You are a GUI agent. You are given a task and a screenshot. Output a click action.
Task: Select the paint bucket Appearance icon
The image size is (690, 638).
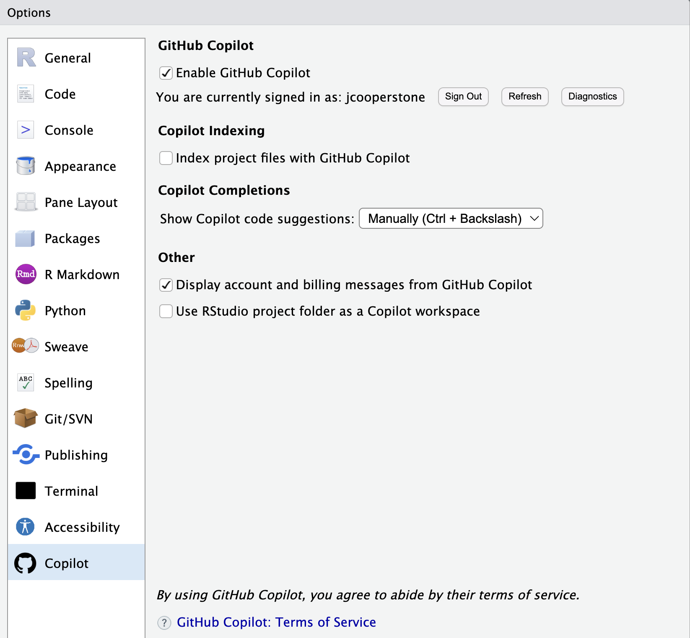click(26, 166)
